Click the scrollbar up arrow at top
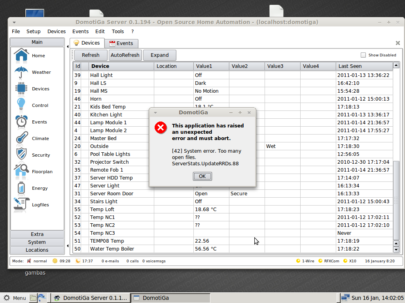The height and width of the screenshot is (303, 405). pyautogui.click(x=396, y=65)
